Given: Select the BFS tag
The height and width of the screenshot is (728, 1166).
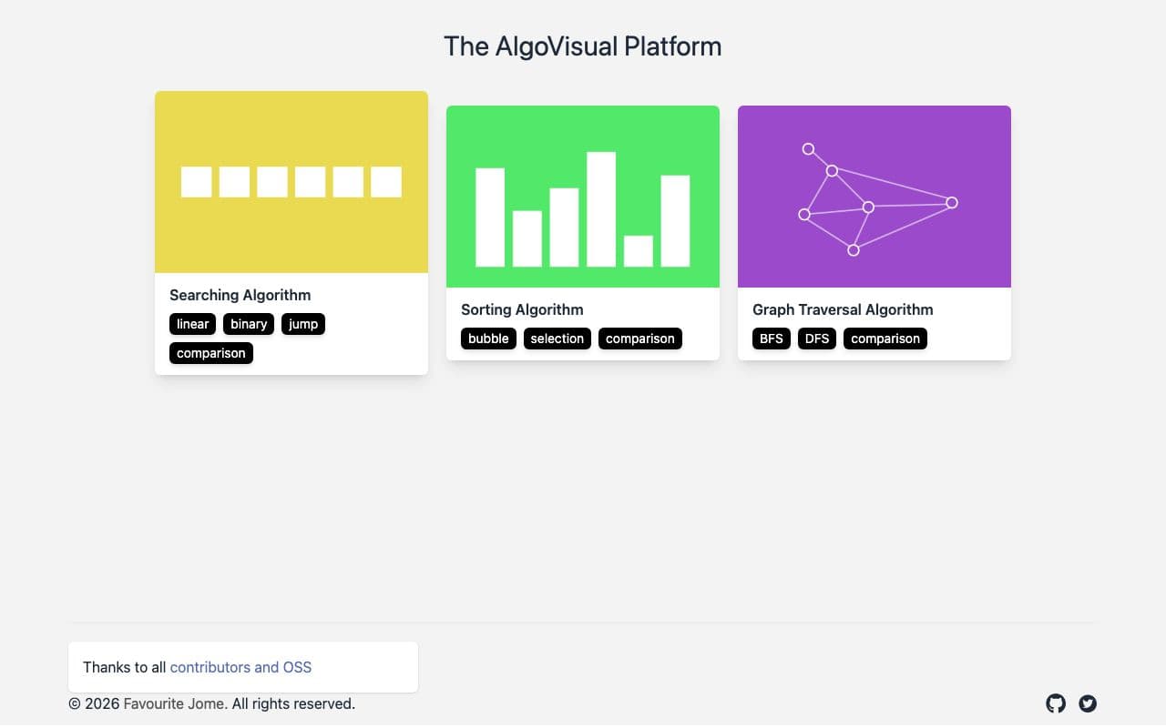Looking at the screenshot, I should (772, 339).
